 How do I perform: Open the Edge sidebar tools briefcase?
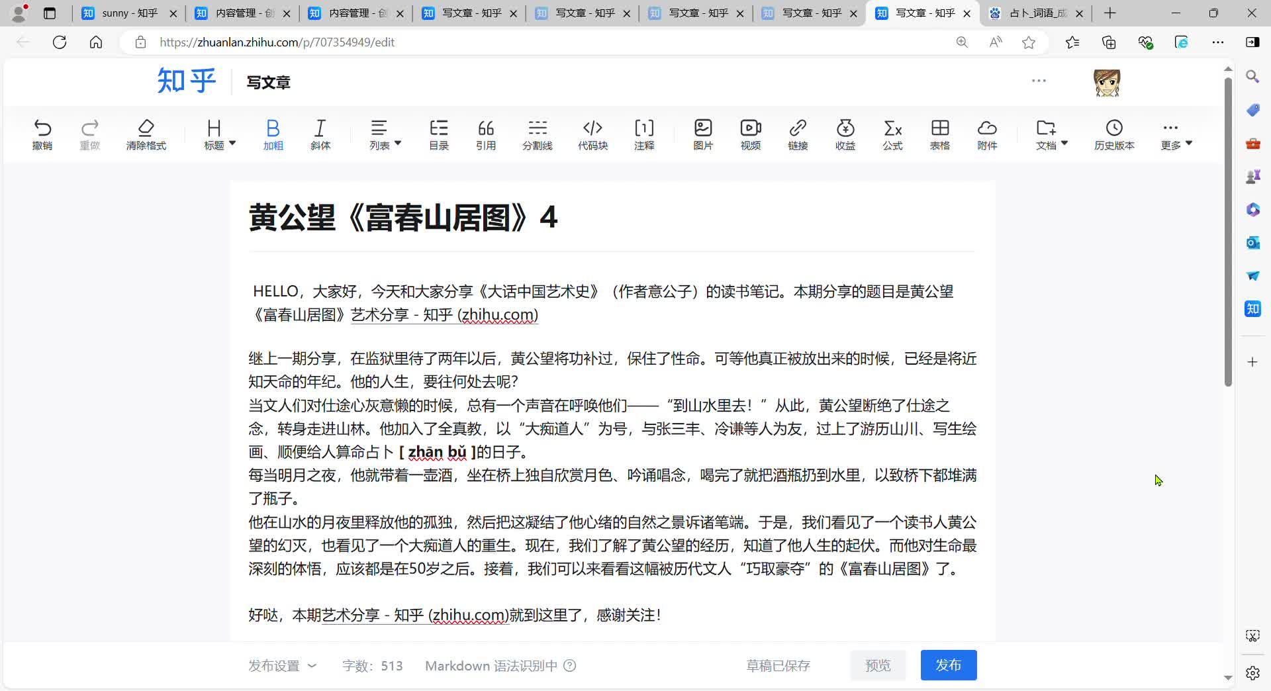[1252, 143]
